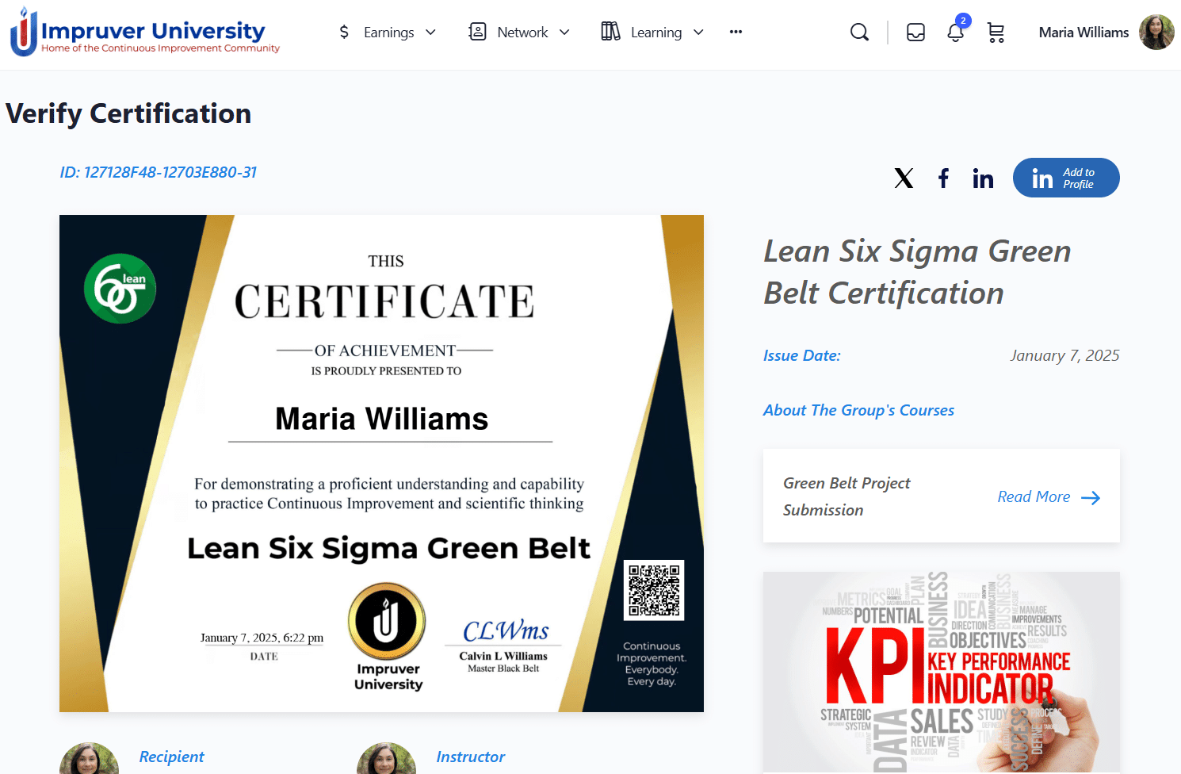Open the search icon in the header

coord(859,32)
